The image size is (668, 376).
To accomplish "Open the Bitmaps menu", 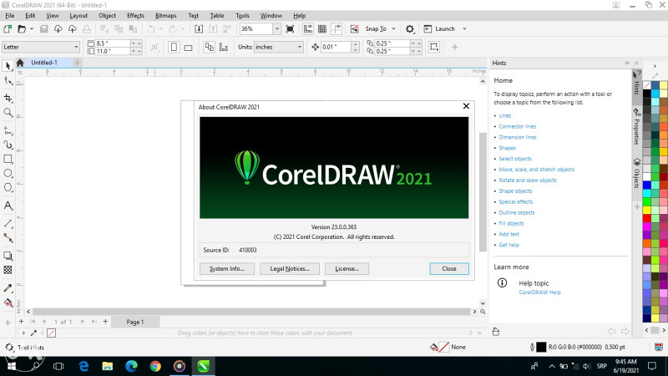I will (165, 15).
